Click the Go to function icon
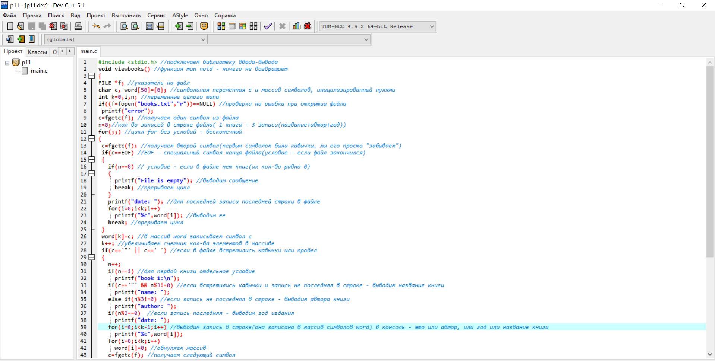 pyautogui.click(x=149, y=26)
